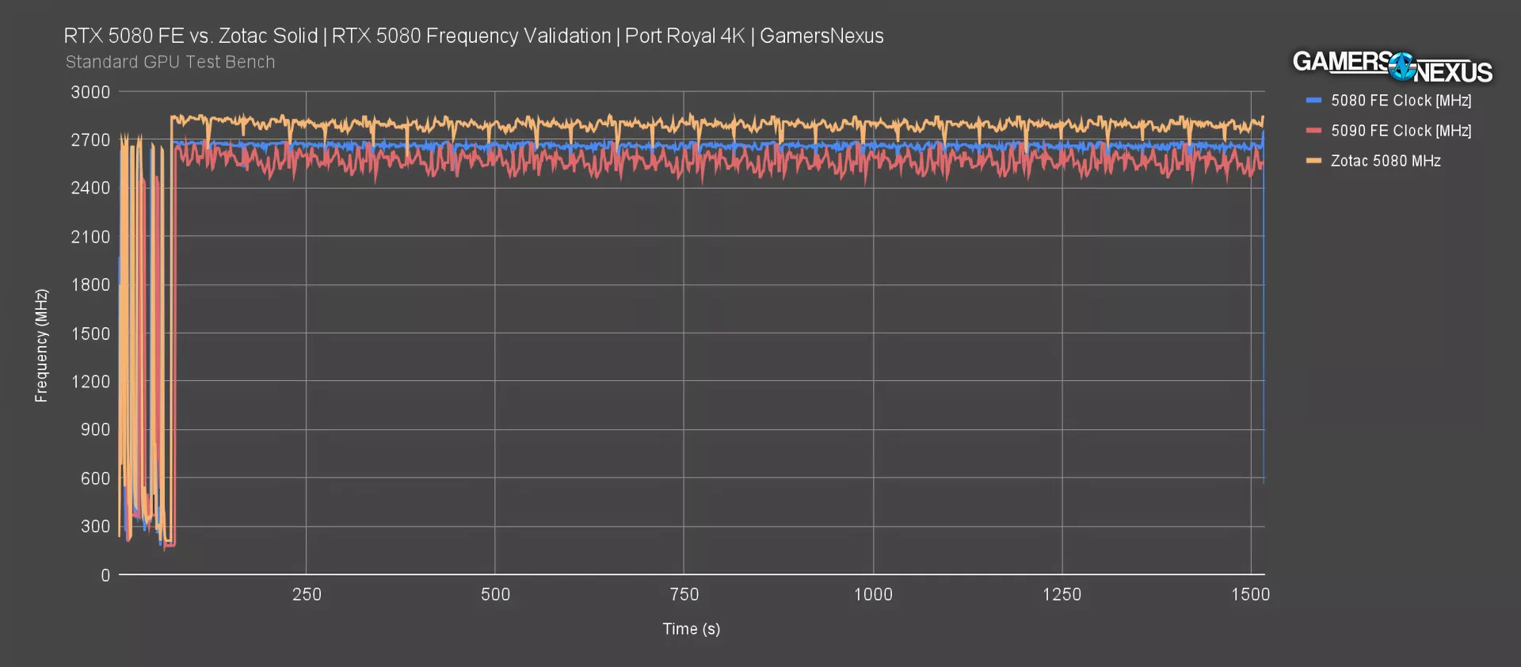
Task: Click the 600 y-axis tick label
Action: coord(95,478)
